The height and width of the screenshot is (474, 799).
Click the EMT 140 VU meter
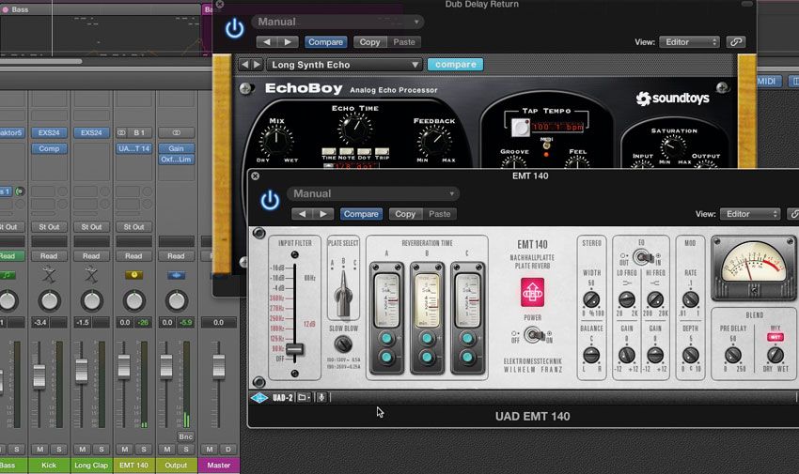(754, 267)
